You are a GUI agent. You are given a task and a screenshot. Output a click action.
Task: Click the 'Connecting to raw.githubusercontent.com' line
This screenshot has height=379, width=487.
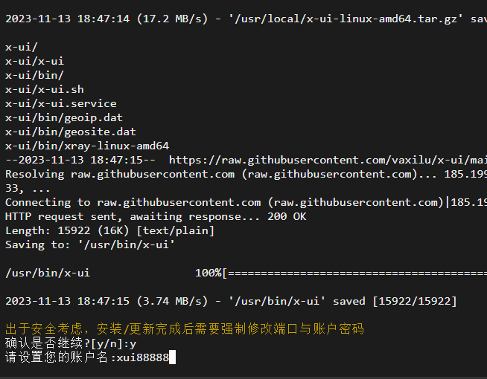click(x=246, y=203)
